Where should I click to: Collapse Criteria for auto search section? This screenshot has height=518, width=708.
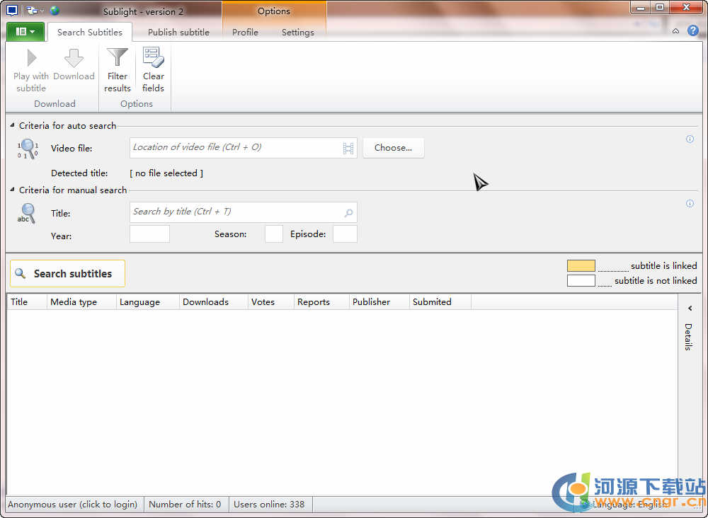point(12,125)
